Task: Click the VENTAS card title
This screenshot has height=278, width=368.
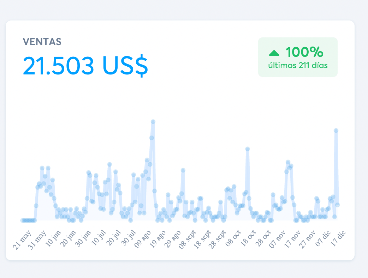Action: (42, 42)
